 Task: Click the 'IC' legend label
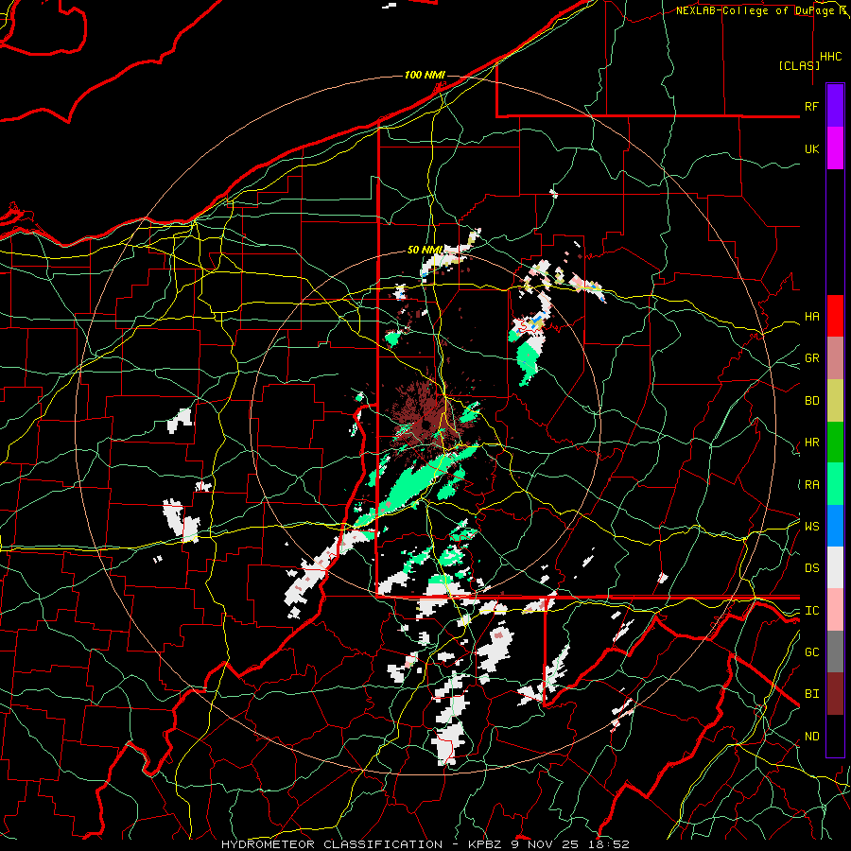point(811,611)
